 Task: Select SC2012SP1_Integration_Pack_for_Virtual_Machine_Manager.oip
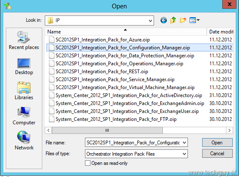coord(125,87)
